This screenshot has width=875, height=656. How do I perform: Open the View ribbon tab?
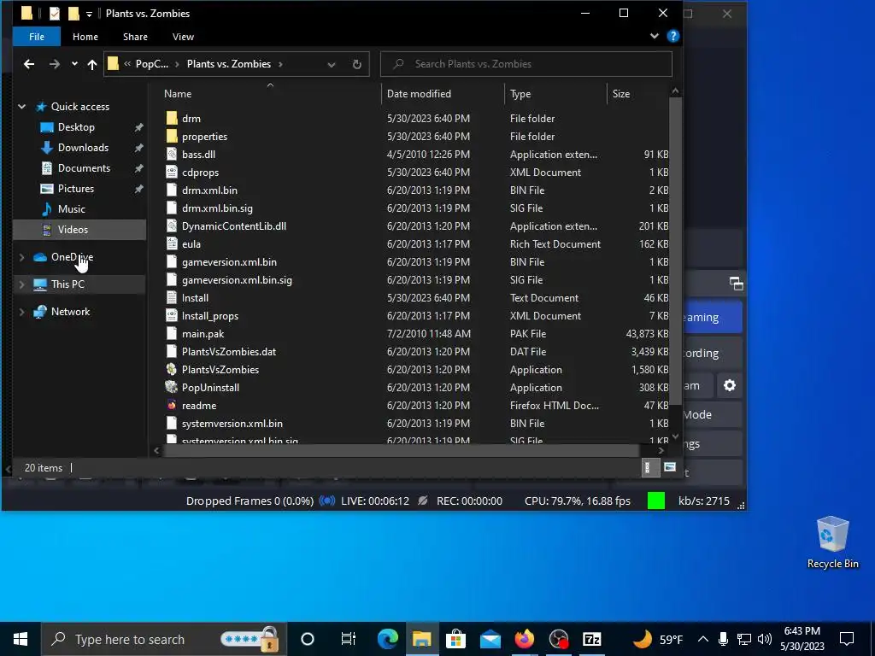pyautogui.click(x=183, y=37)
